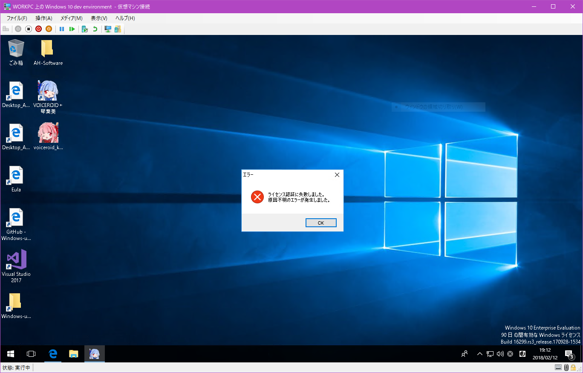Expand the hidden system tray icons chevron
The width and height of the screenshot is (583, 373).
coord(479,354)
